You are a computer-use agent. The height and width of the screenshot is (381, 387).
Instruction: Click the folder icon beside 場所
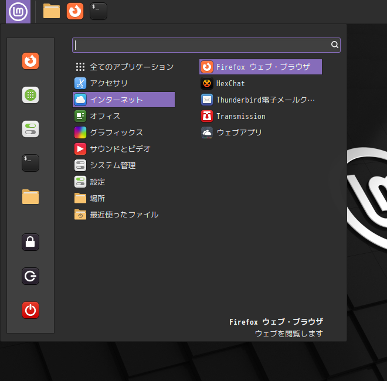(80, 198)
